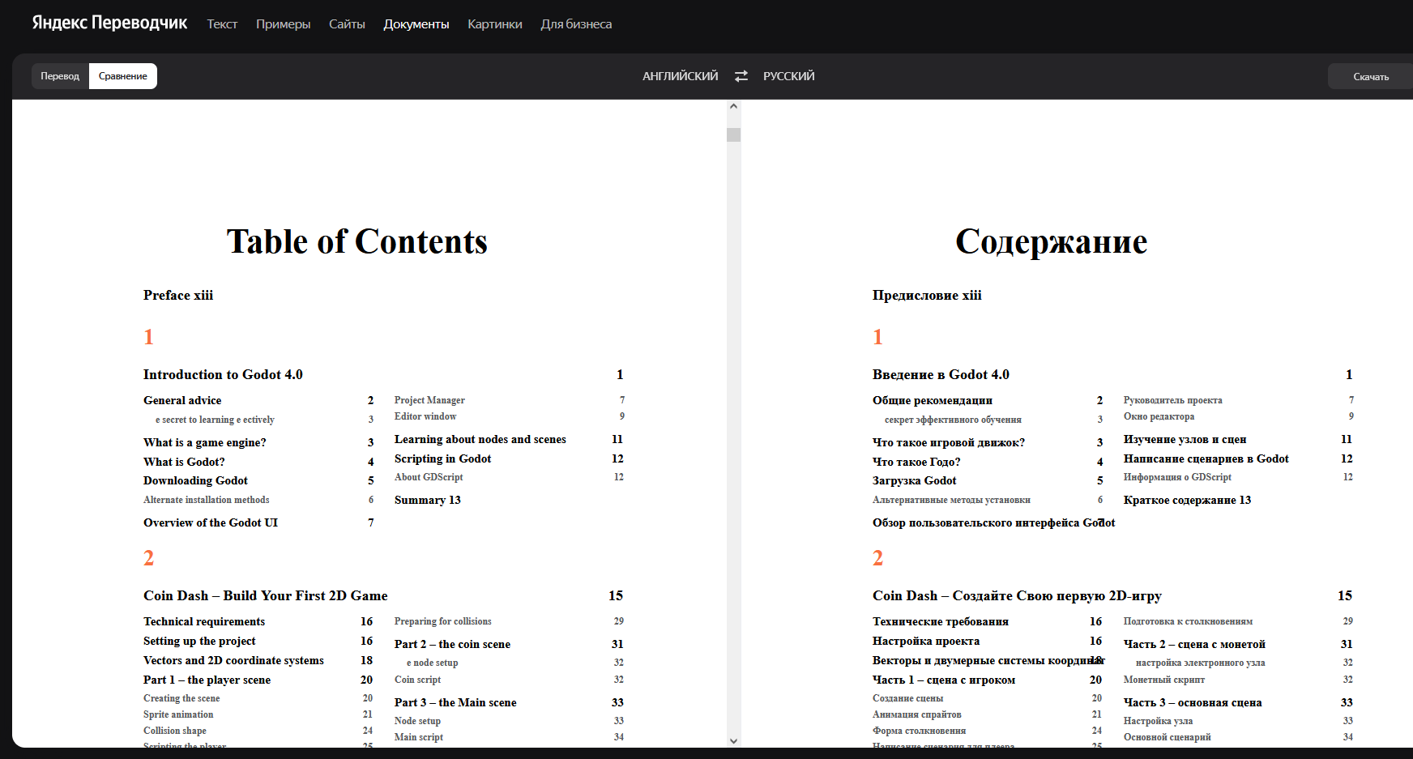Click 'Coin Dash – Создайте Свою первую 2D-игру'
The image size is (1413, 759).
tap(1017, 595)
